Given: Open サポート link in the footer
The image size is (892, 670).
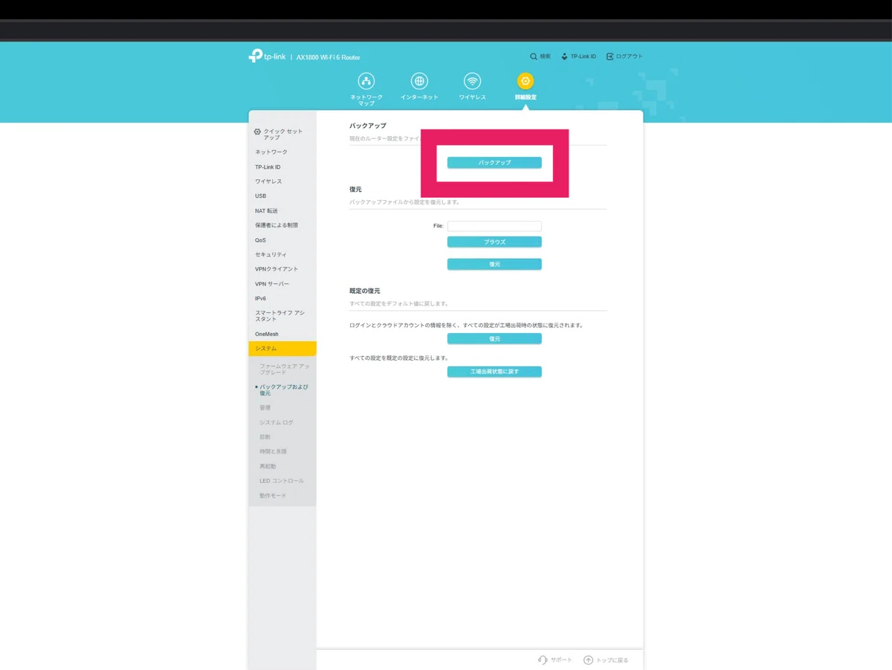Looking at the screenshot, I should (555, 660).
